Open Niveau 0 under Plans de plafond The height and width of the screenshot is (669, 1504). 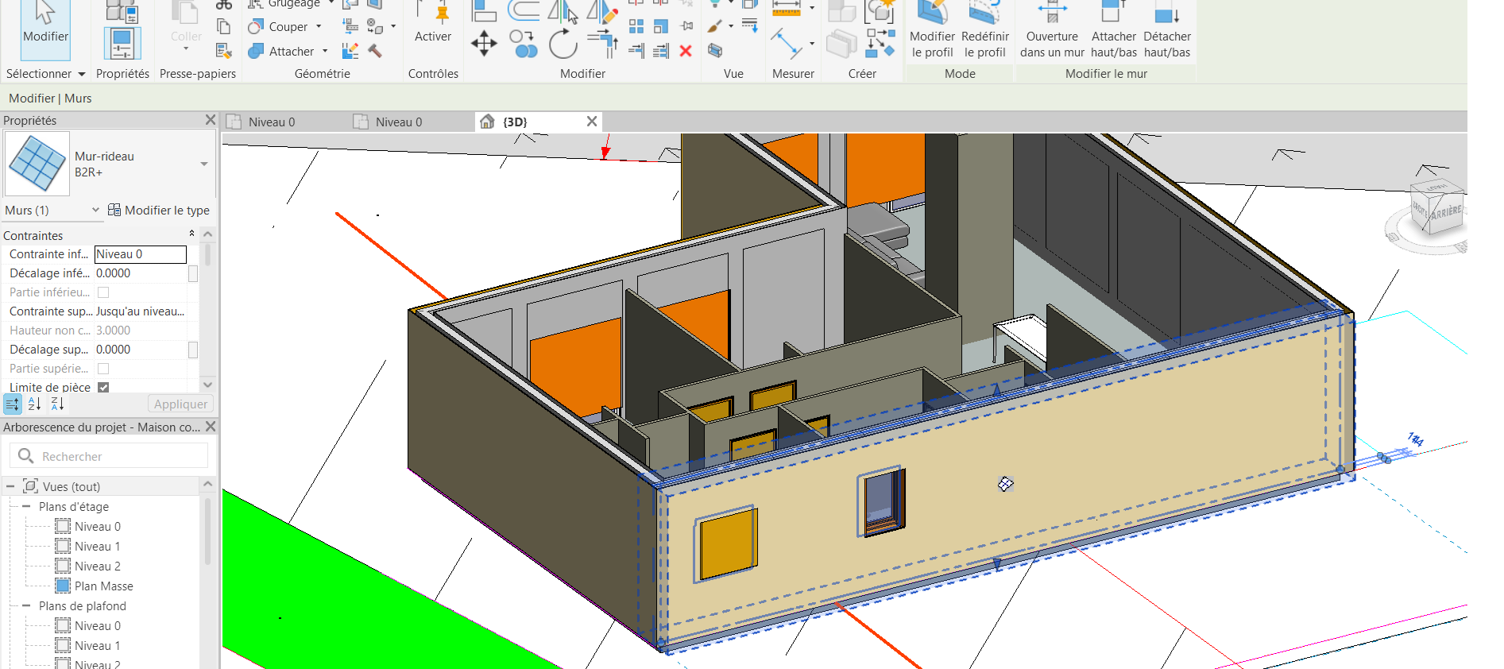click(97, 625)
